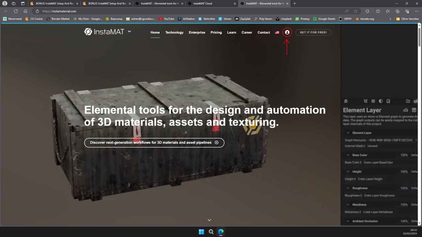The height and width of the screenshot is (237, 422).
Task: Click the taskbar Search icon
Action: pyautogui.click(x=211, y=232)
